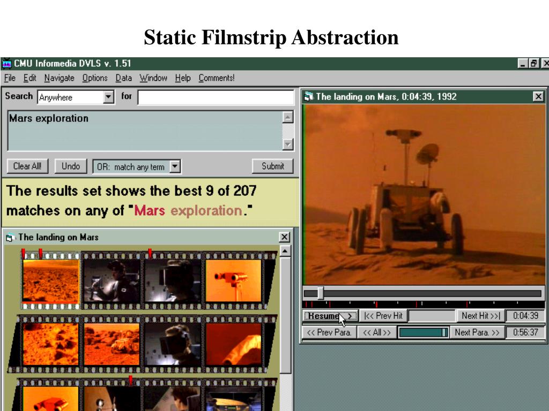This screenshot has width=549, height=411.
Task: Click inside the Mars exploration query box
Action: pyautogui.click(x=144, y=131)
